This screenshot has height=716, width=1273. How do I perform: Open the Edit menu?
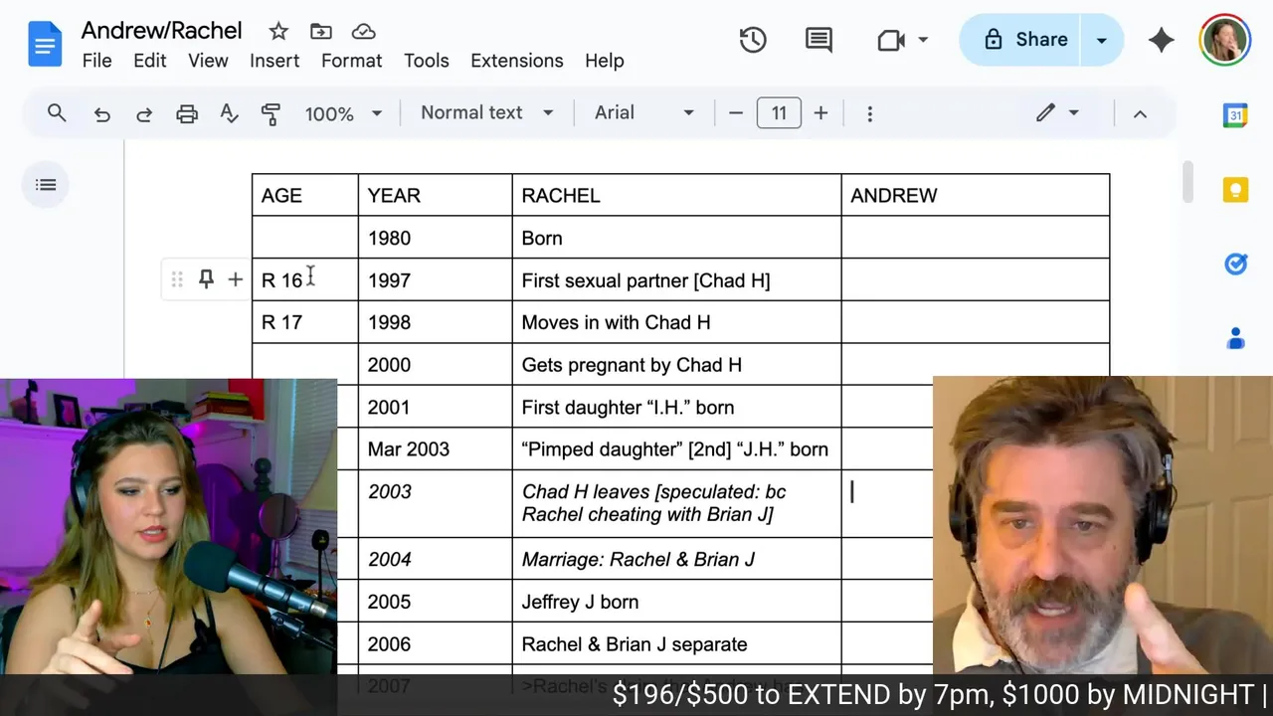click(149, 61)
